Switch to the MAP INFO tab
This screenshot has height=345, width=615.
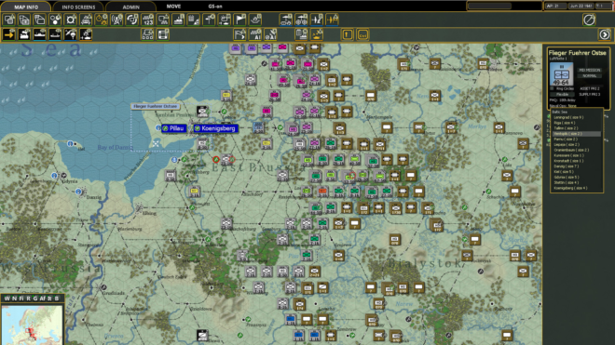coord(26,7)
